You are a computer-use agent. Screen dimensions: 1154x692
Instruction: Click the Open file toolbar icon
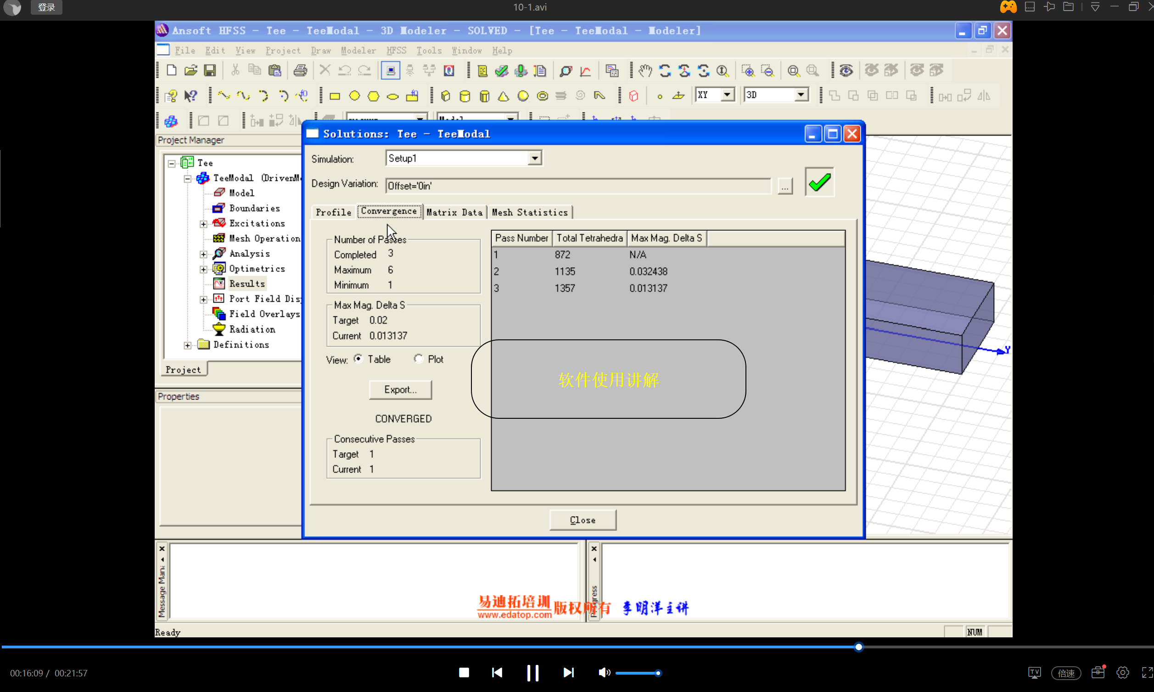(x=190, y=70)
